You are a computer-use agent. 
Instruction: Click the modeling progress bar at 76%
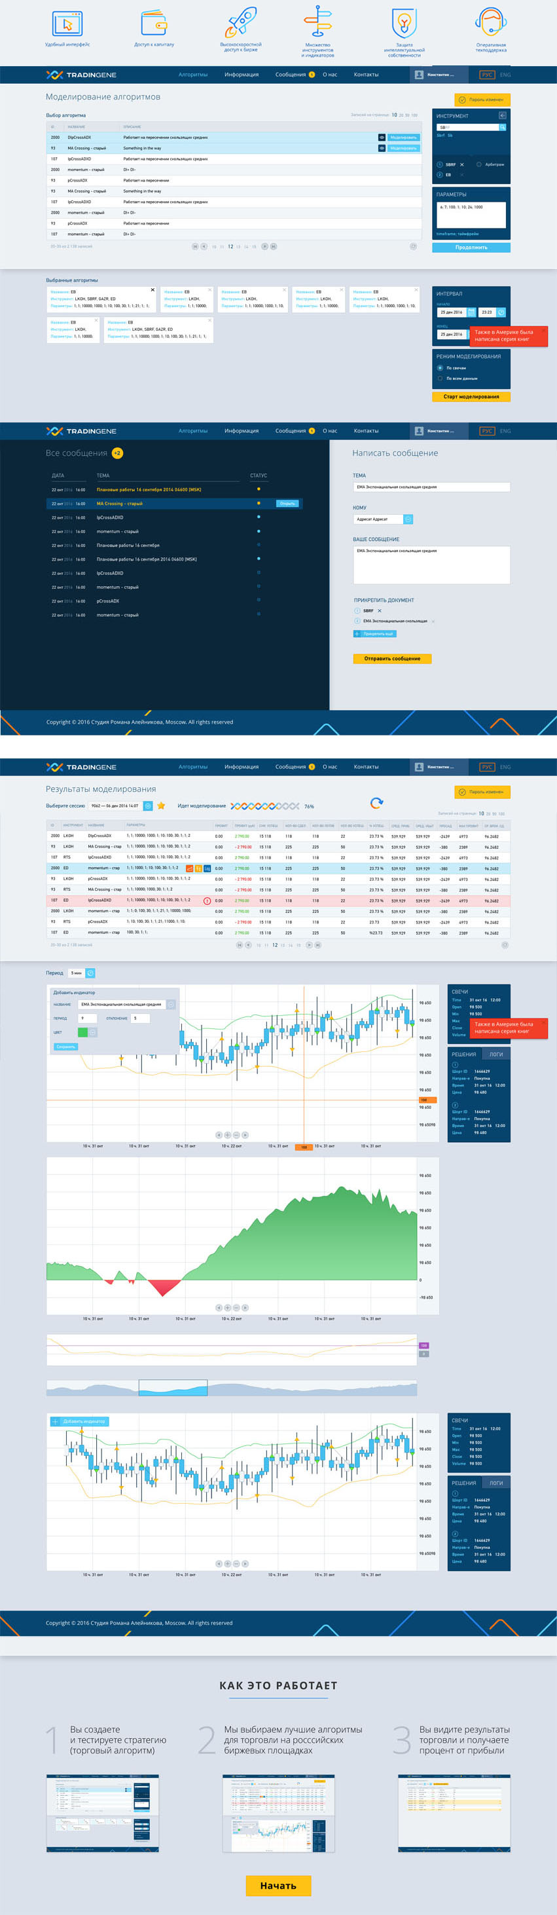click(x=264, y=806)
